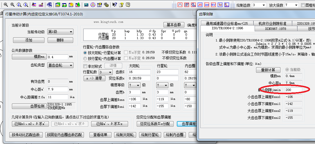Click the Tol tolerance icon
This screenshot has height=144, width=315.
pos(220,5)
